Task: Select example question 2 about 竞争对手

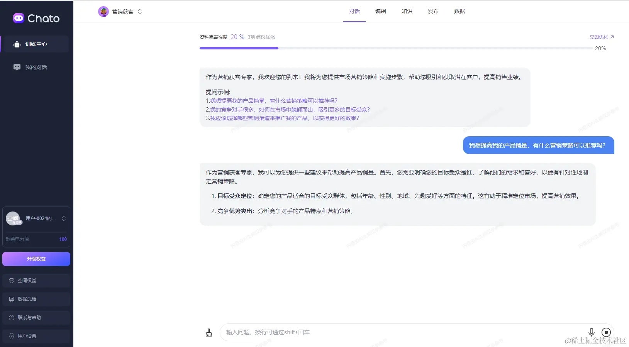Action: point(290,110)
